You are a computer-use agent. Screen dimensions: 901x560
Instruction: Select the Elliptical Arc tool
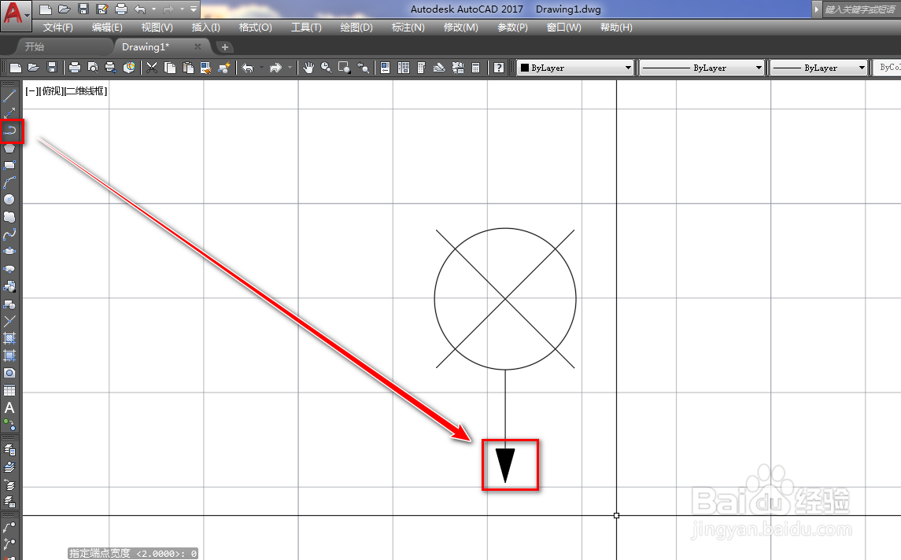point(9,269)
